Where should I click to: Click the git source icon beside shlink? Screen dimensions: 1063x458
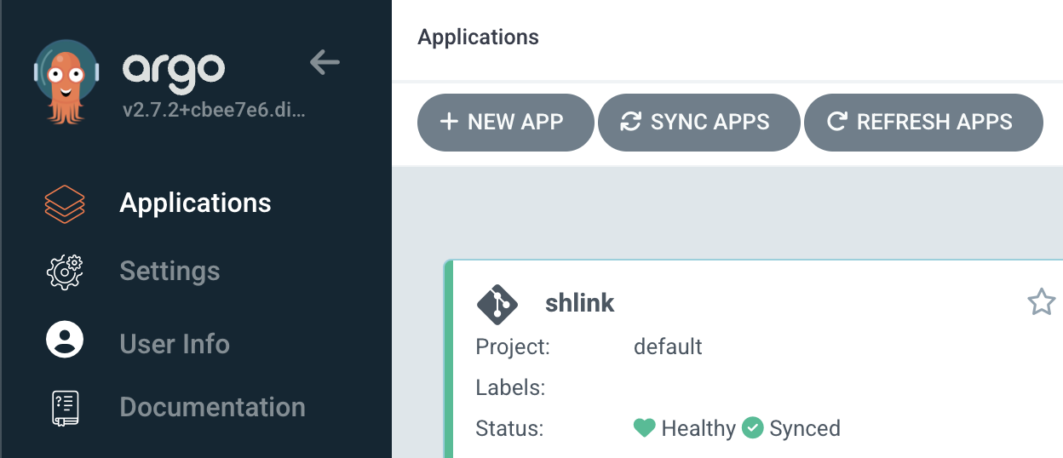click(x=497, y=304)
